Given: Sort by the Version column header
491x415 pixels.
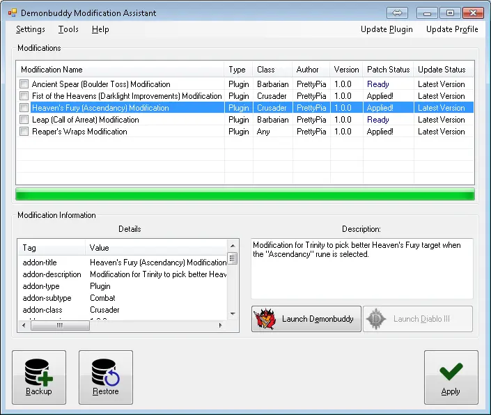Looking at the screenshot, I should coord(347,69).
